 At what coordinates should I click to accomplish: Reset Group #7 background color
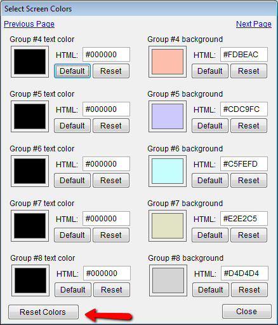249,235
